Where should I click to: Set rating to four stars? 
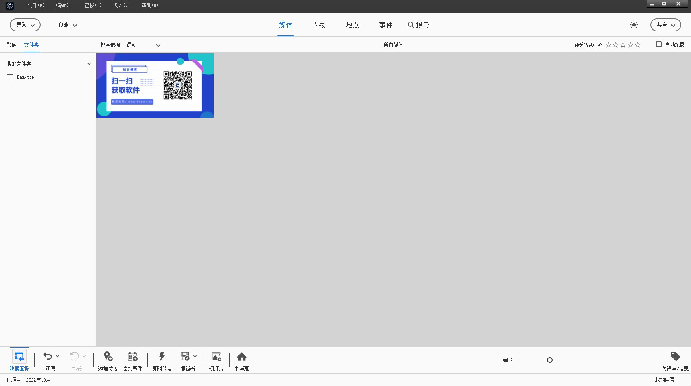pos(630,45)
